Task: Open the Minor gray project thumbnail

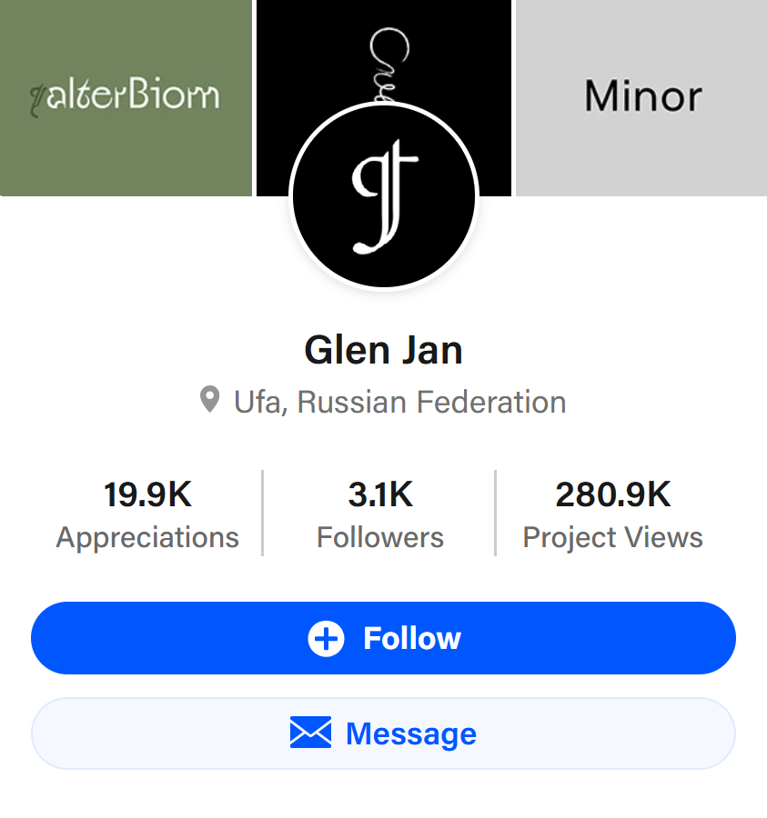Action: pyautogui.click(x=641, y=98)
